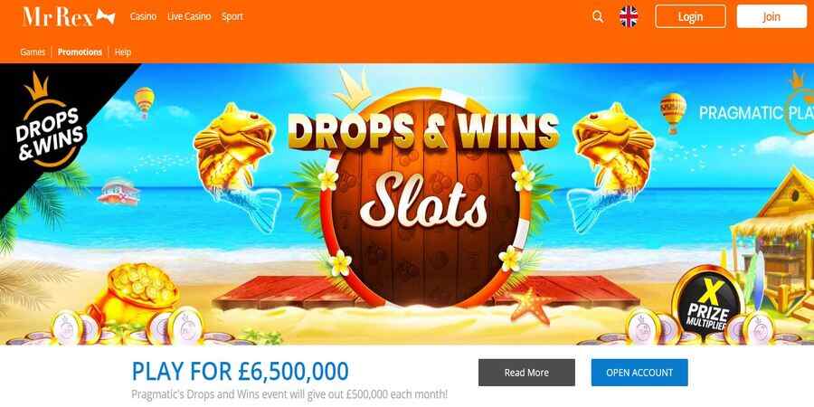The image size is (814, 407).
Task: Open the Help link
Action: (123, 52)
